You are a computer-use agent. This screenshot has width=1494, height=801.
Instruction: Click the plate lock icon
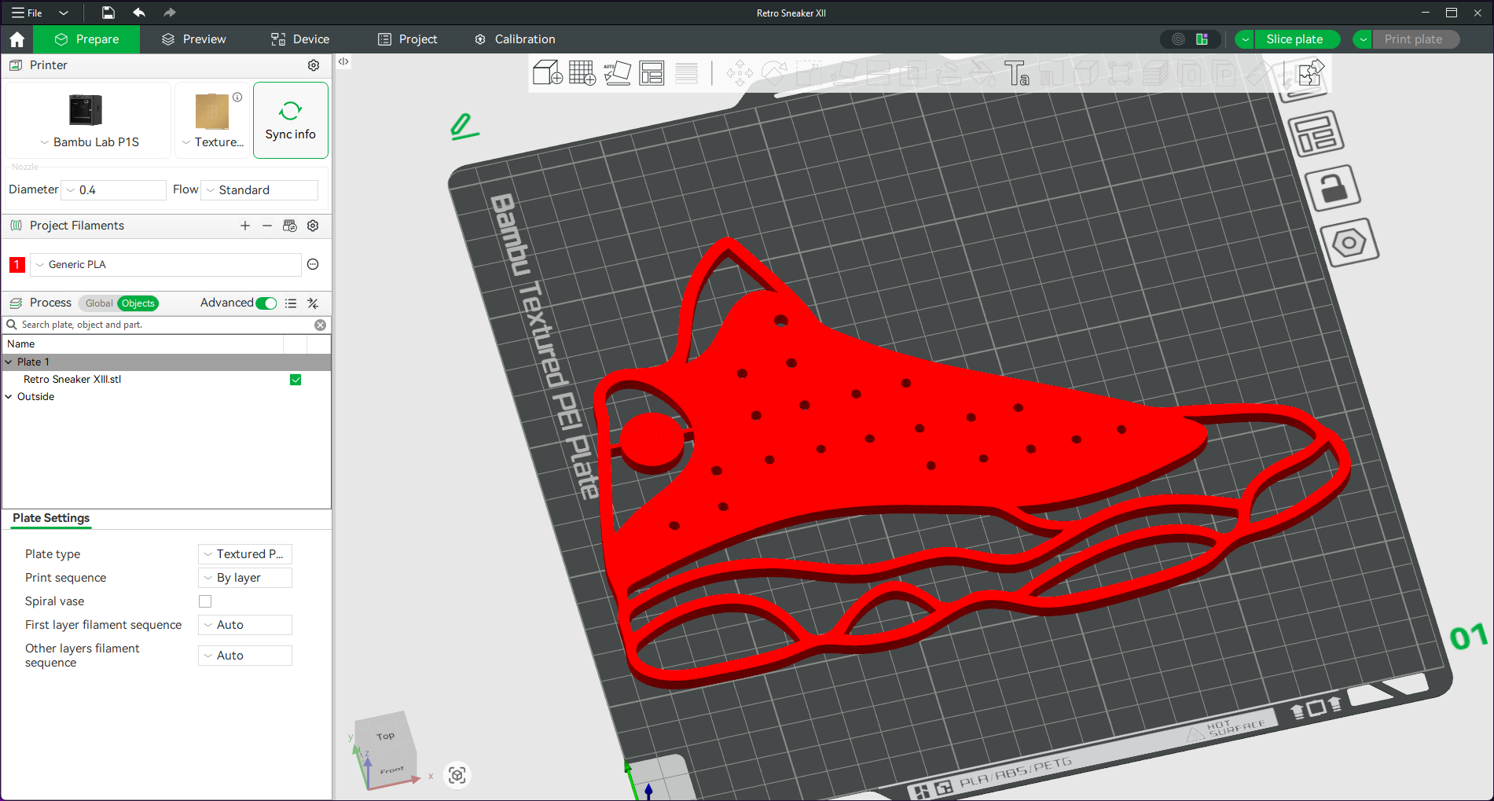1331,189
